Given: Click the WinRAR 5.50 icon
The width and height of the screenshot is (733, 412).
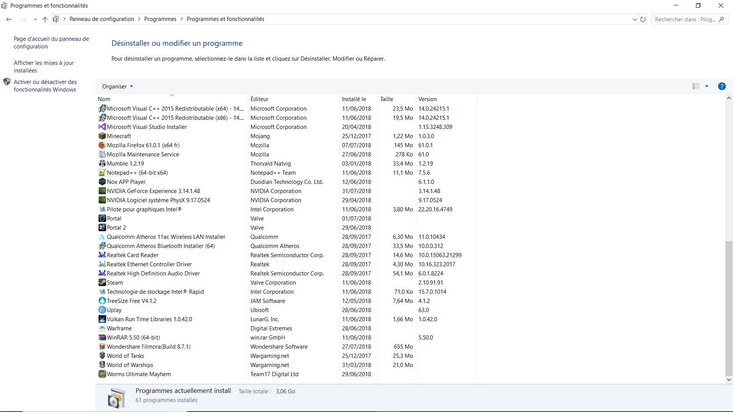Looking at the screenshot, I should pyautogui.click(x=102, y=338).
